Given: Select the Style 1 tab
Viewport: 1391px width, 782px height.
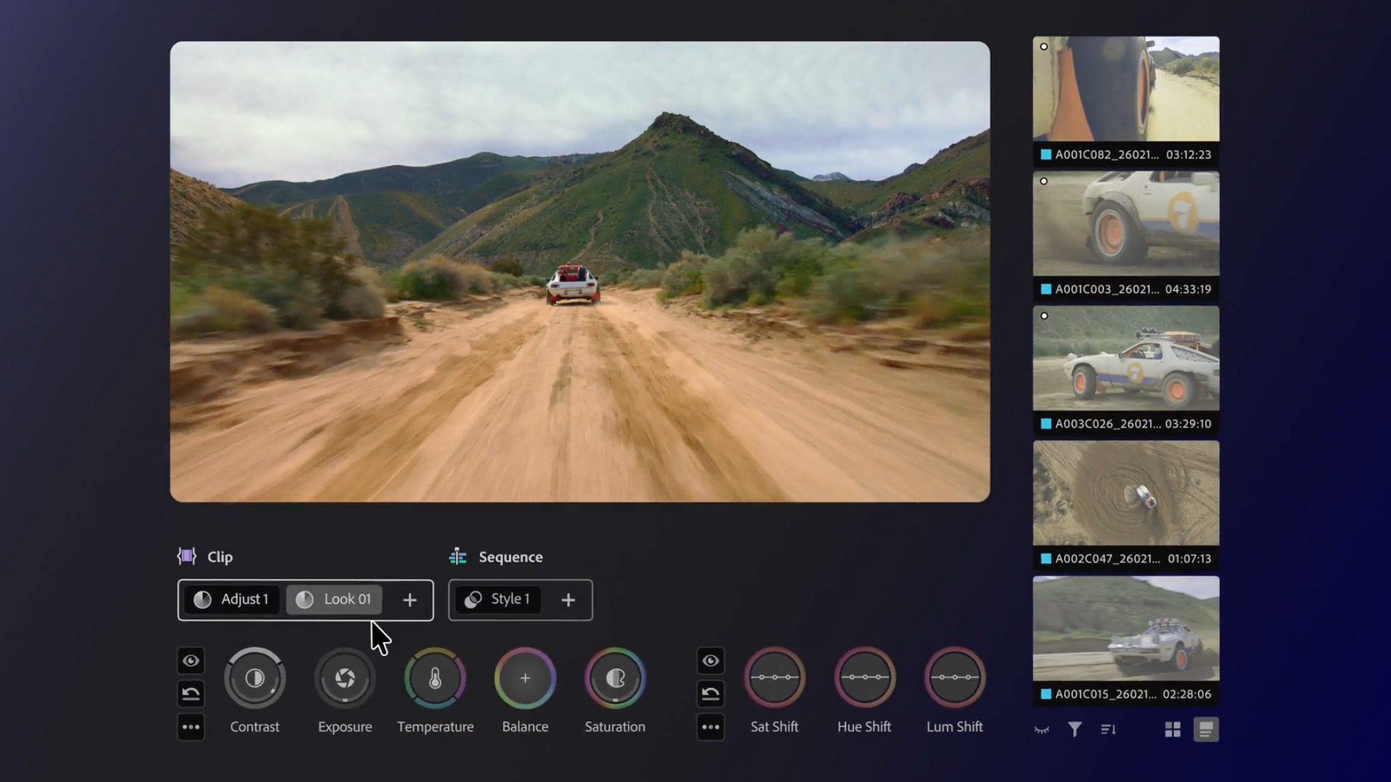Looking at the screenshot, I should coord(497,599).
